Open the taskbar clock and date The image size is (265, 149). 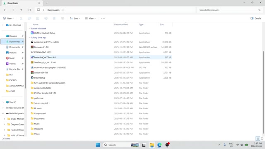(x=256, y=145)
